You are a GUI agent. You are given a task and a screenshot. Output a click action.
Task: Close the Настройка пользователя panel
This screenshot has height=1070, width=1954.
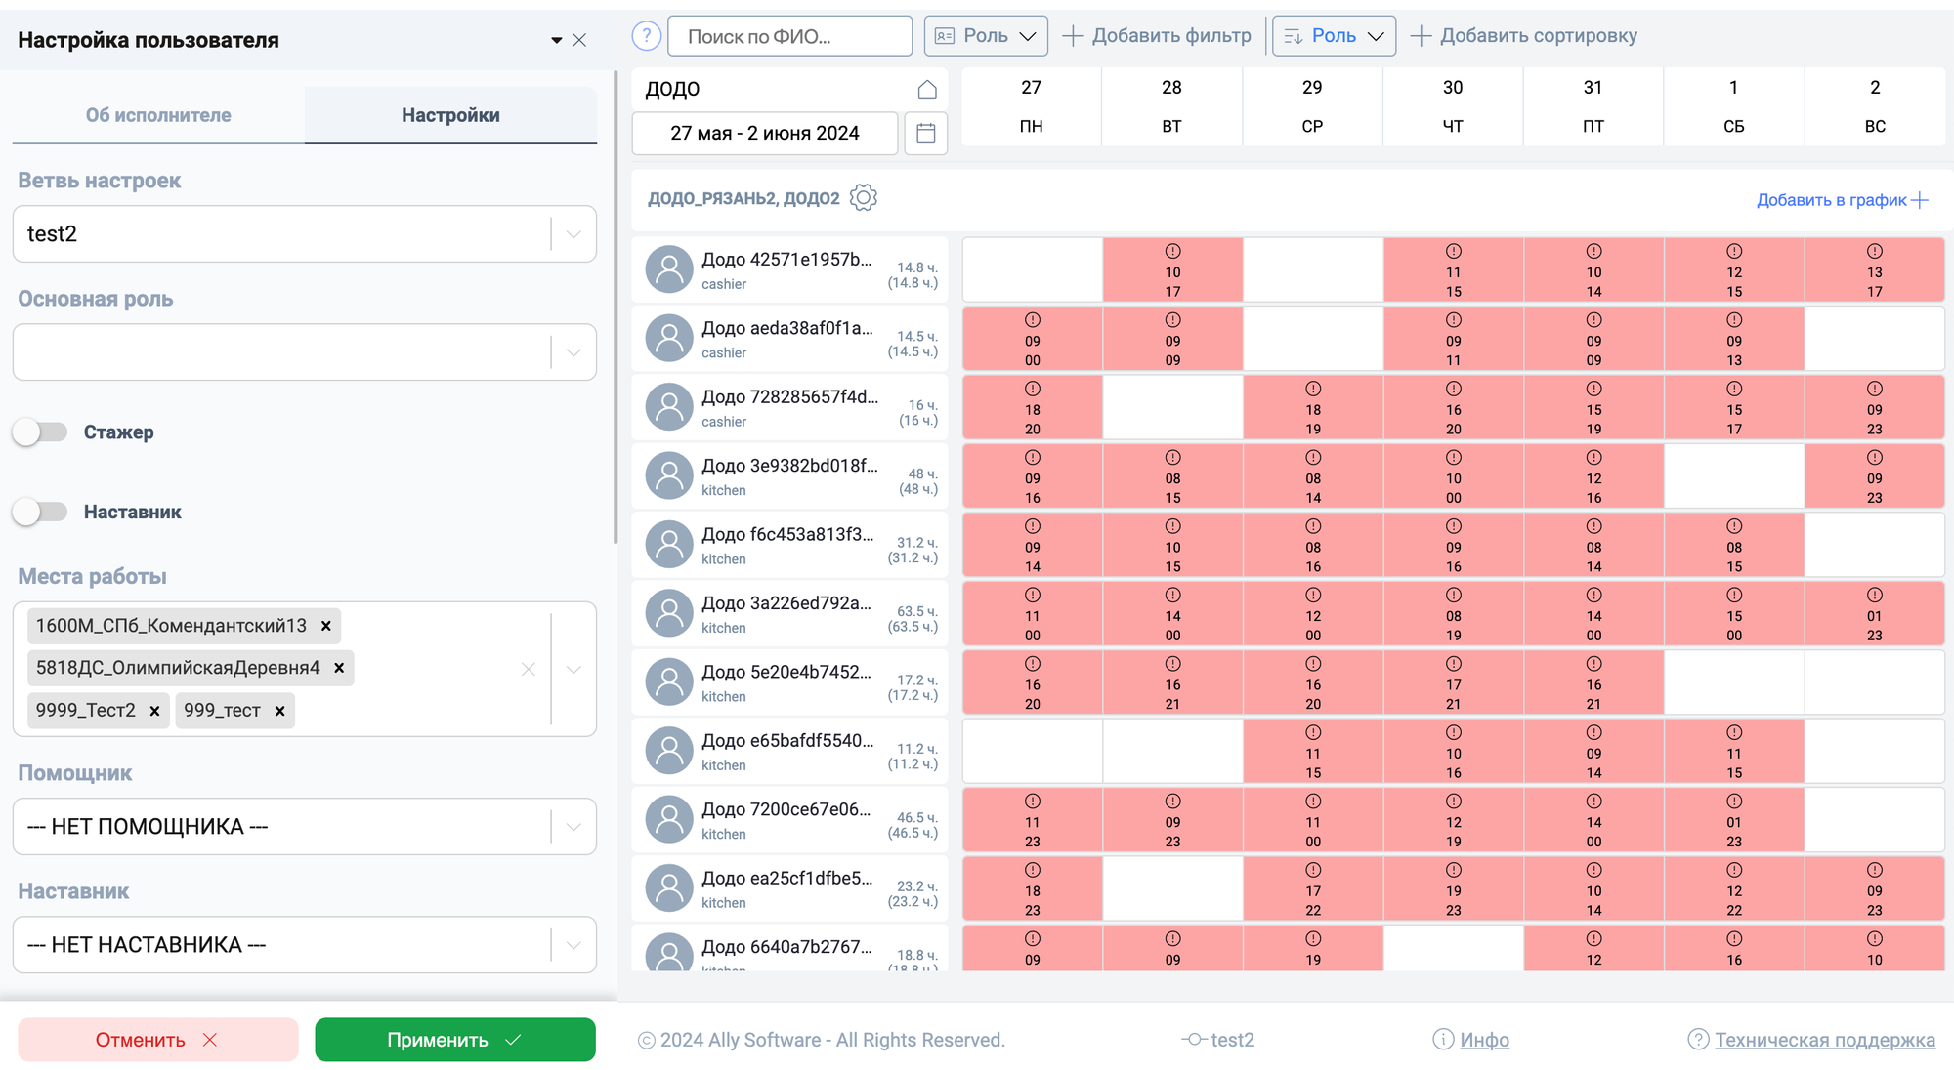(579, 40)
